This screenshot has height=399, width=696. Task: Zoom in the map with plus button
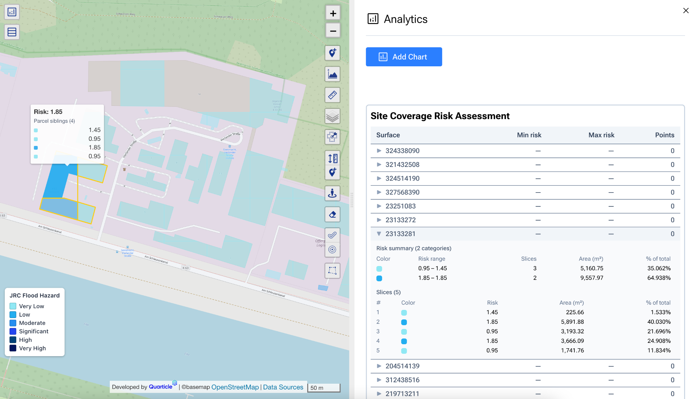coord(333,13)
